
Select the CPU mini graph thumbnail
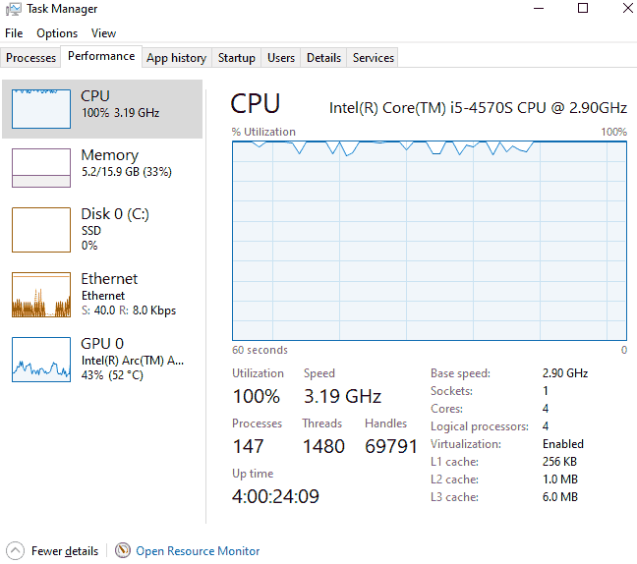tap(41, 109)
